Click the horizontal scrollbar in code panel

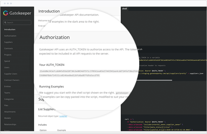tap(154, 80)
